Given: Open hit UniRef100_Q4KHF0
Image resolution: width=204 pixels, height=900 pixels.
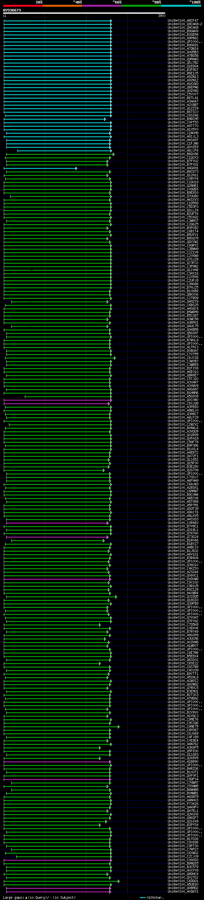Looking at the screenshot, I should tap(183, 807).
